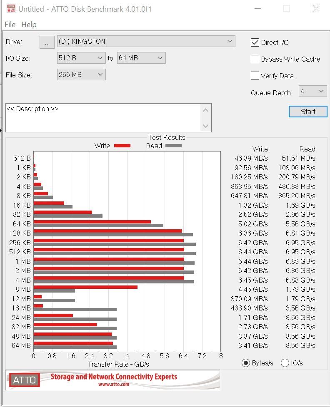Click the 865.20 MB/s read value

[x=297, y=196]
